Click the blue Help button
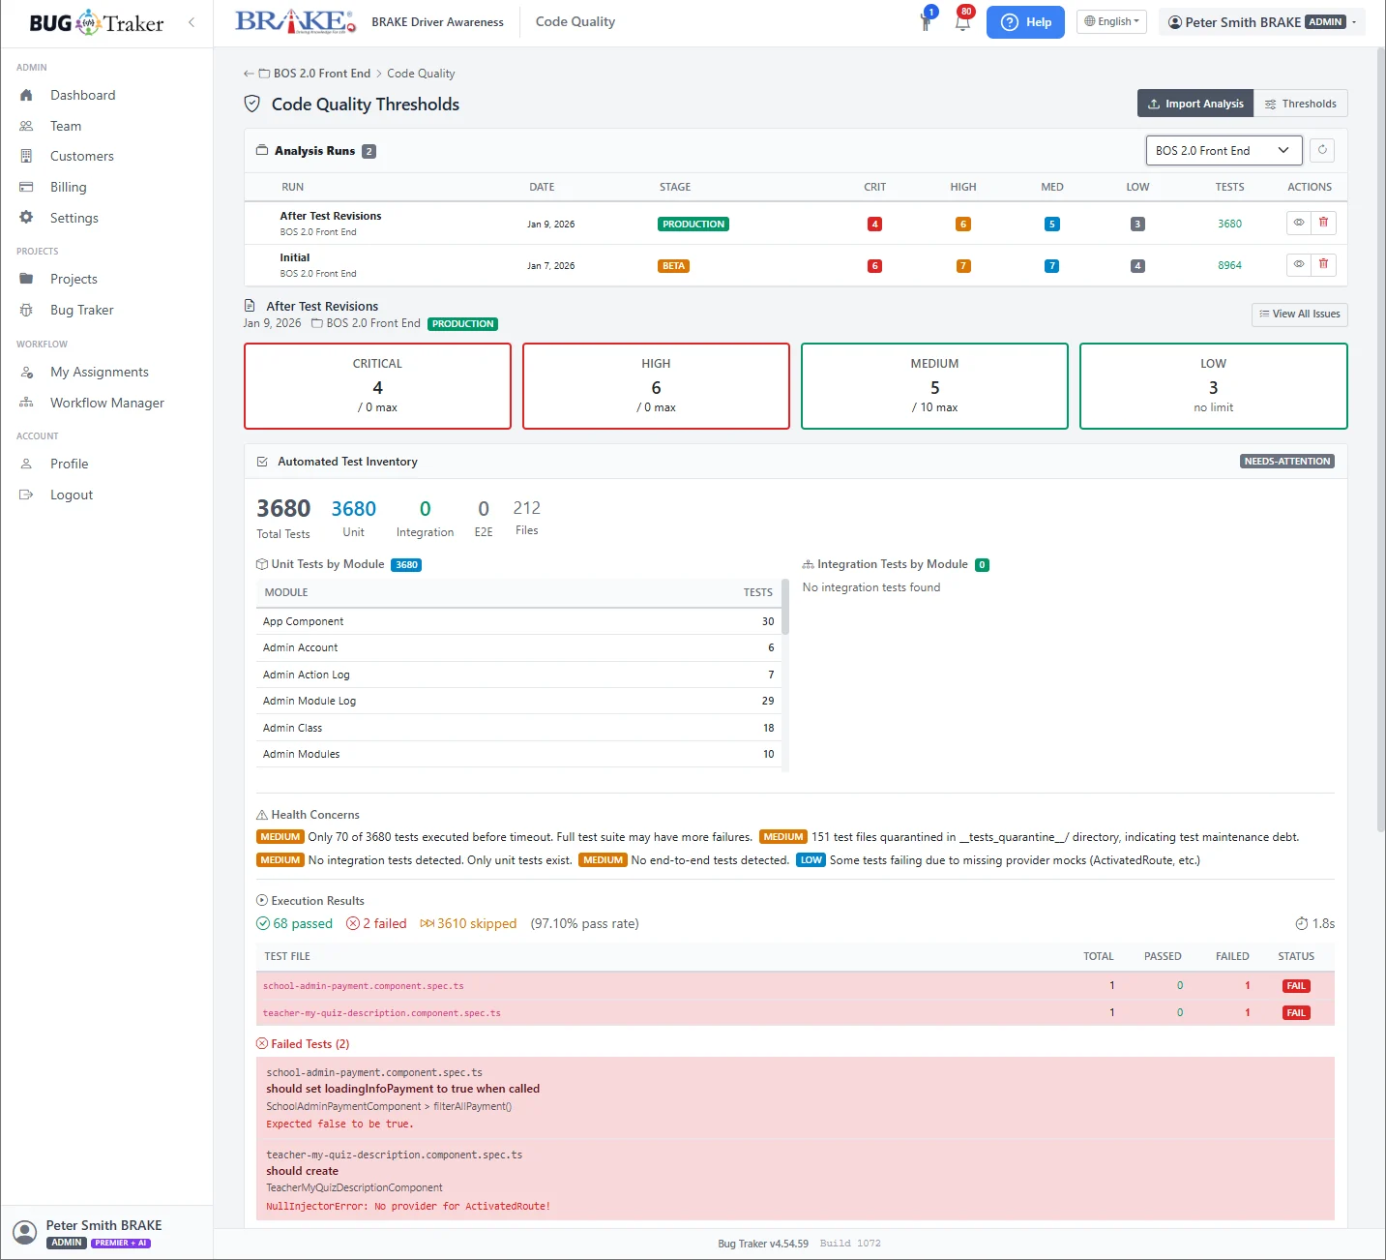Screen dimensions: 1386x1260 1025,22
